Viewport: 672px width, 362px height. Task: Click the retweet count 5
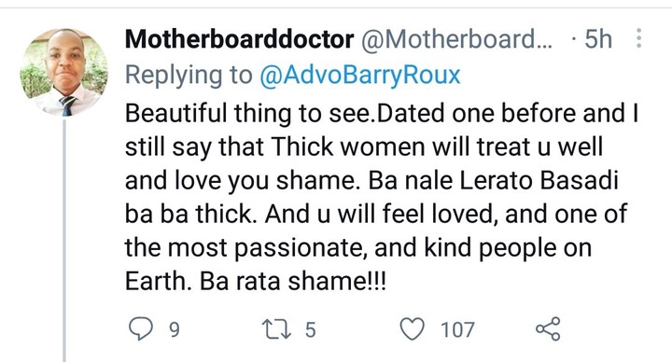pos(310,330)
